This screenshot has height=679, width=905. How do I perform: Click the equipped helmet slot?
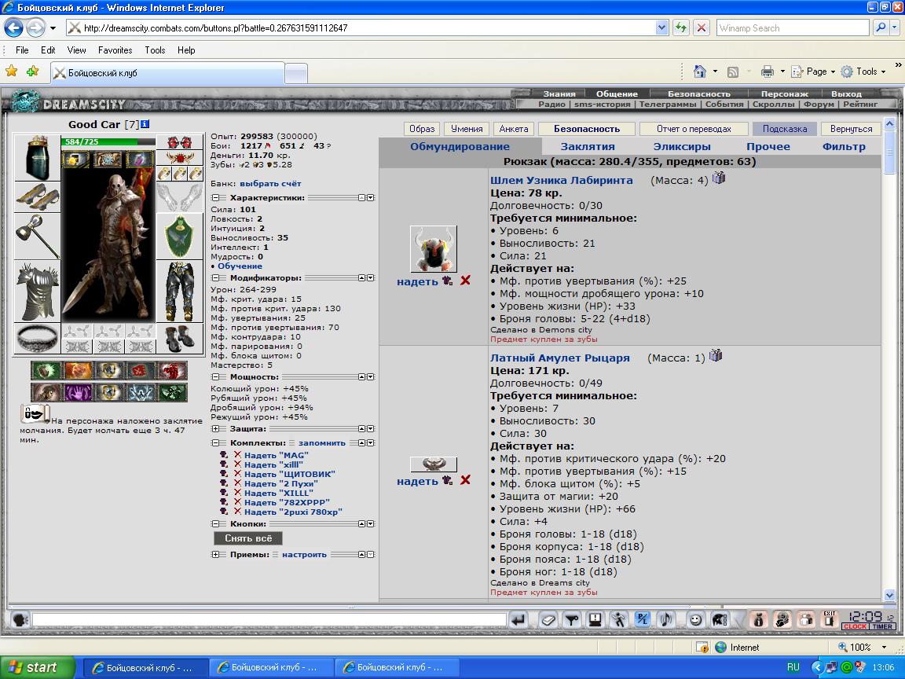37,158
